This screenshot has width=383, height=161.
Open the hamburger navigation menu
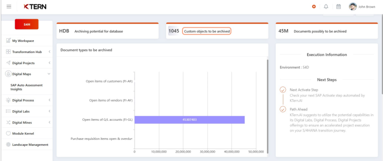(x=9, y=6)
